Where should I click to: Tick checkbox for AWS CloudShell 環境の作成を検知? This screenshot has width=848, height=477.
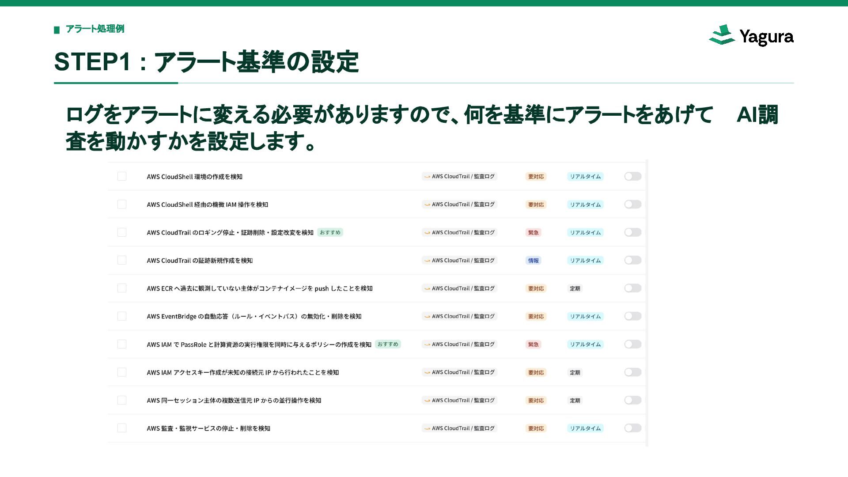(122, 176)
